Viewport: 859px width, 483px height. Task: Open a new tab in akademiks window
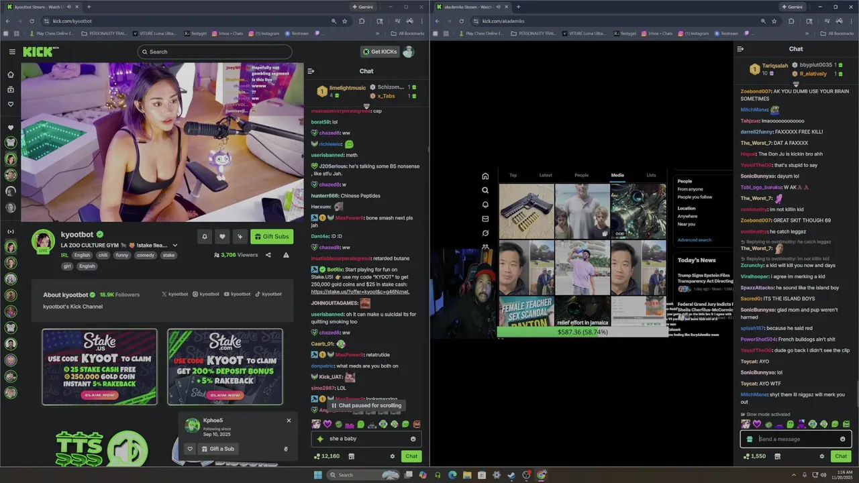[x=518, y=7]
